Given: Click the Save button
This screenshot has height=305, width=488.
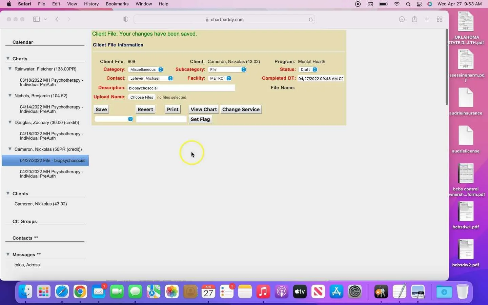Looking at the screenshot, I should coord(101,109).
